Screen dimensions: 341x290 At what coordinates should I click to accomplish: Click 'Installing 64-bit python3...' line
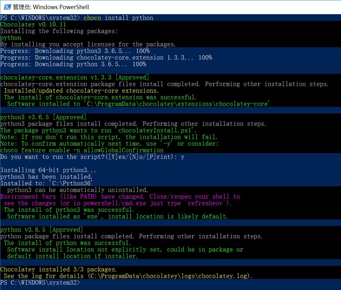pos(48,170)
